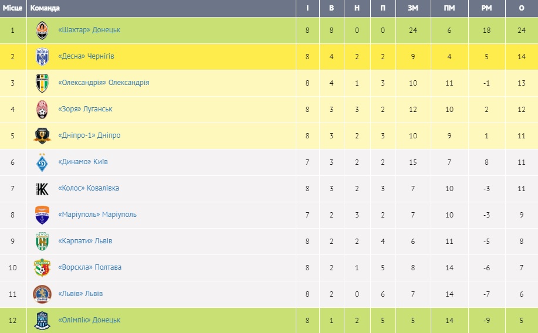The height and width of the screenshot is (333, 538).
Task: Click the Mariupol club emblem
Action: [x=42, y=215]
